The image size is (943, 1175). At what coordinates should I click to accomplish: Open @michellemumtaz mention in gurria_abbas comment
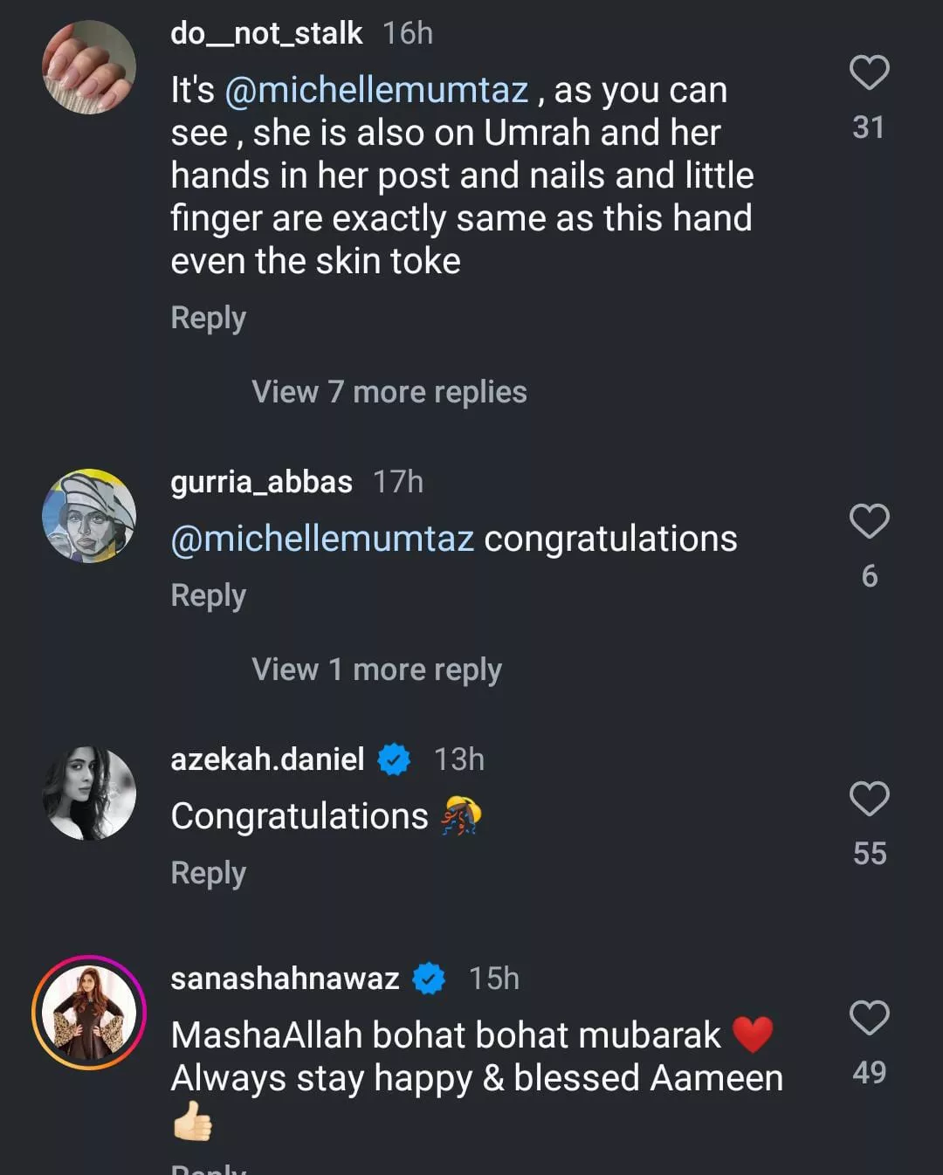322,539
